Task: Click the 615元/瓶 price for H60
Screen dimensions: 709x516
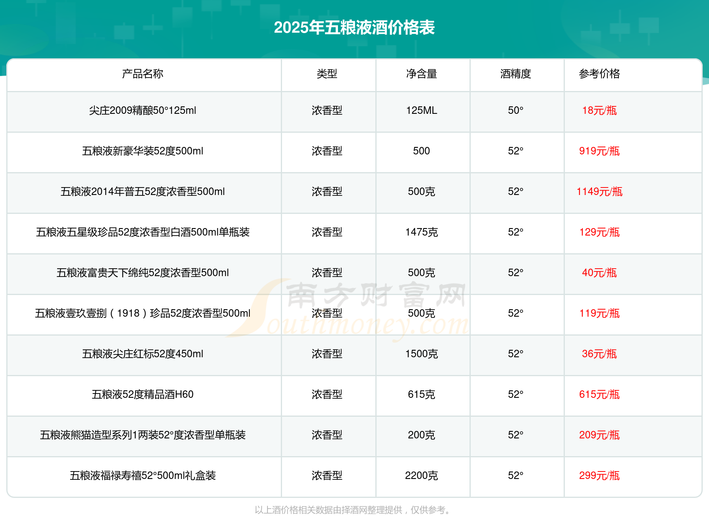Action: (x=599, y=394)
